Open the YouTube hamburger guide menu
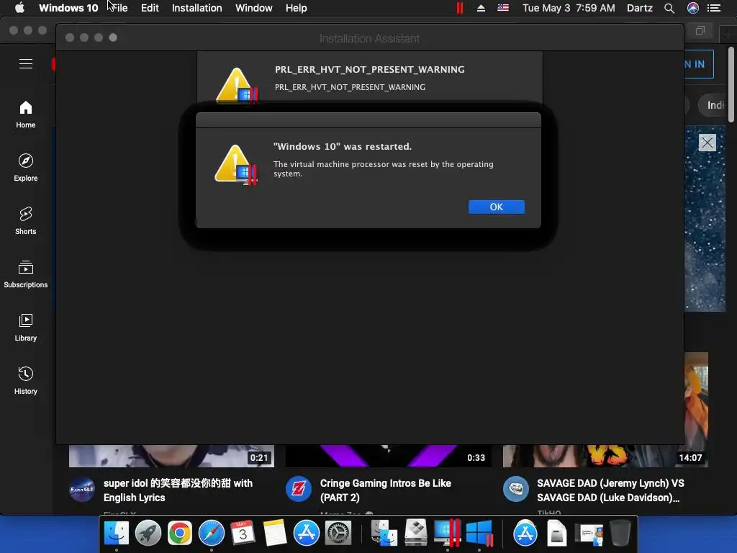This screenshot has height=553, width=737. point(26,63)
